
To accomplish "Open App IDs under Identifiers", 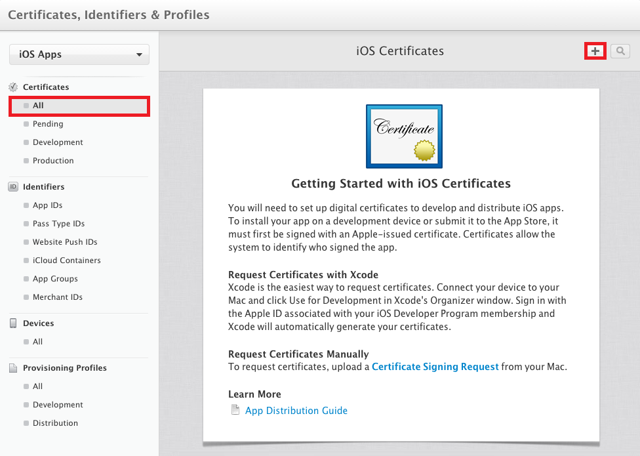I will (47, 205).
